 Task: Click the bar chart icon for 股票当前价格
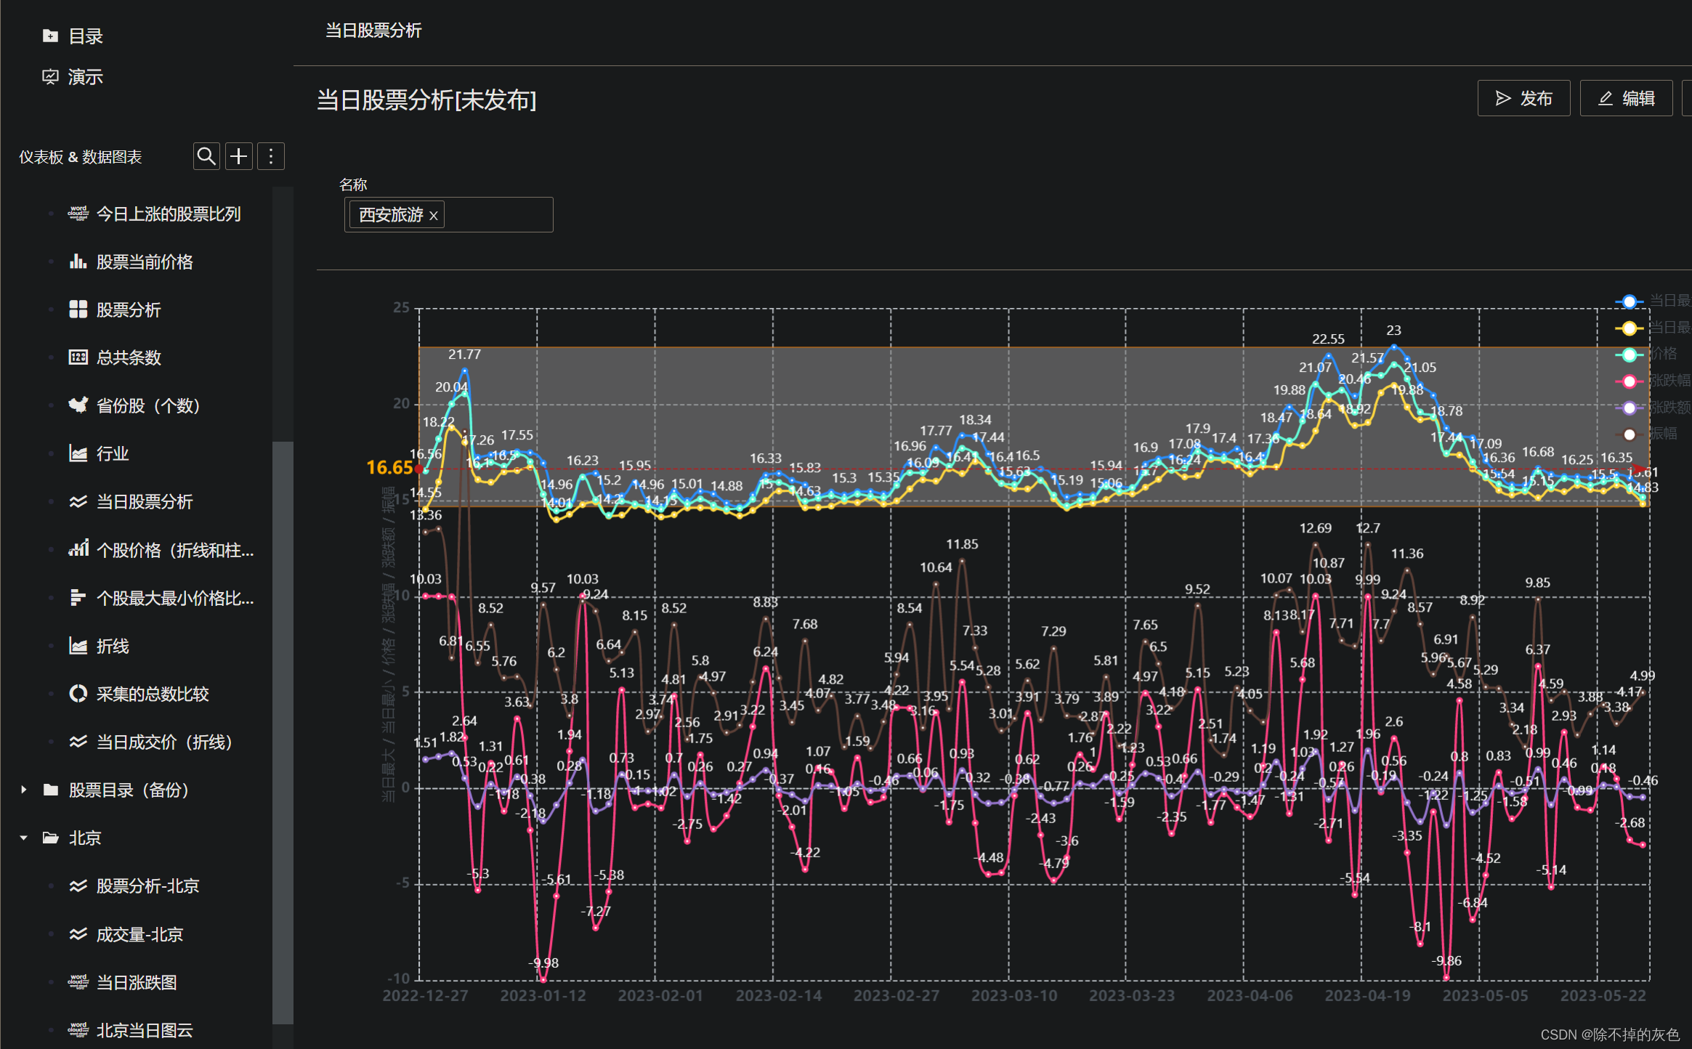point(78,262)
